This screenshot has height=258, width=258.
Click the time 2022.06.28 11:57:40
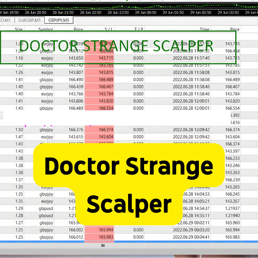(x=191, y=58)
